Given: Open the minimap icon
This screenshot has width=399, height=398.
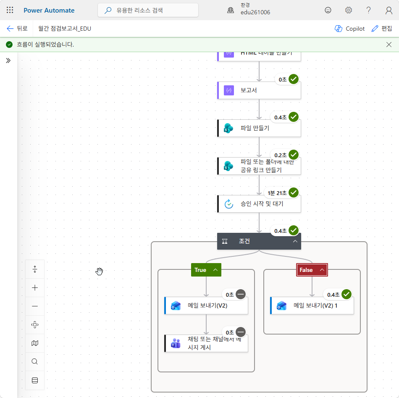Looking at the screenshot, I should coord(35,343).
